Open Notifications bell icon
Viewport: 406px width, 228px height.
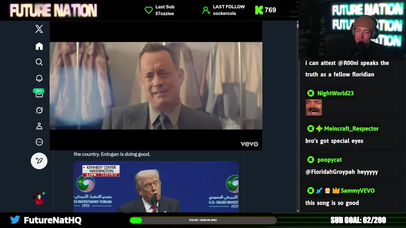(x=39, y=78)
